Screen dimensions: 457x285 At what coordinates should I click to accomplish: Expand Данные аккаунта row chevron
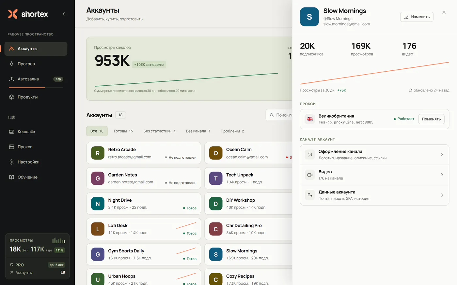442,195
